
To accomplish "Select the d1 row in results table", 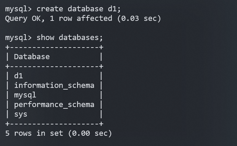I will coord(19,76).
